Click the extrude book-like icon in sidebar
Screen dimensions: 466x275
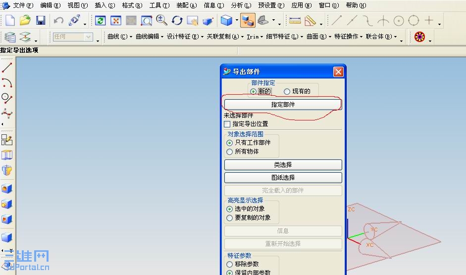[7, 155]
